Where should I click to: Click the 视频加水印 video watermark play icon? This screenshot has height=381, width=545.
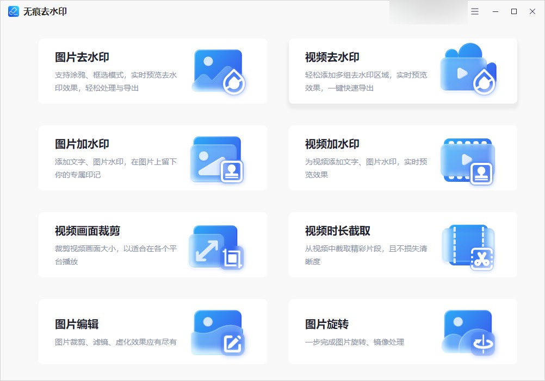pyautogui.click(x=468, y=157)
